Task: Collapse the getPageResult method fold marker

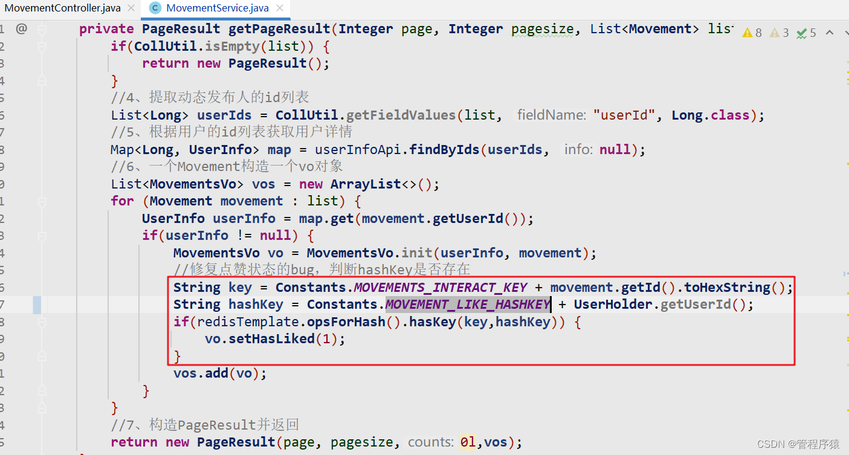Action: [x=42, y=28]
